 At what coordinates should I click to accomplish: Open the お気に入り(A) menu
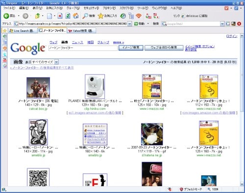[54, 8]
